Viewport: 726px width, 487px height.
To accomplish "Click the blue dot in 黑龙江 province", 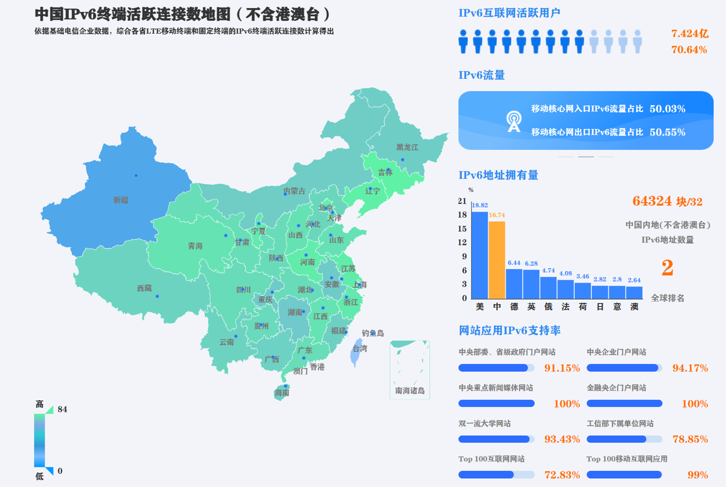I will click(x=402, y=160).
